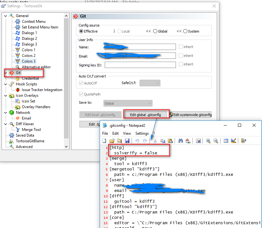Viewport: 262px width, 228px height.
Task: Click Edit global .gitconfig button
Action: 145,115
